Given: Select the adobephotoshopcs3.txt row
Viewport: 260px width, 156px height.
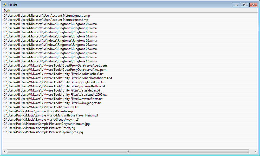Looking at the screenshot, I should pyautogui.click(x=130, y=78).
